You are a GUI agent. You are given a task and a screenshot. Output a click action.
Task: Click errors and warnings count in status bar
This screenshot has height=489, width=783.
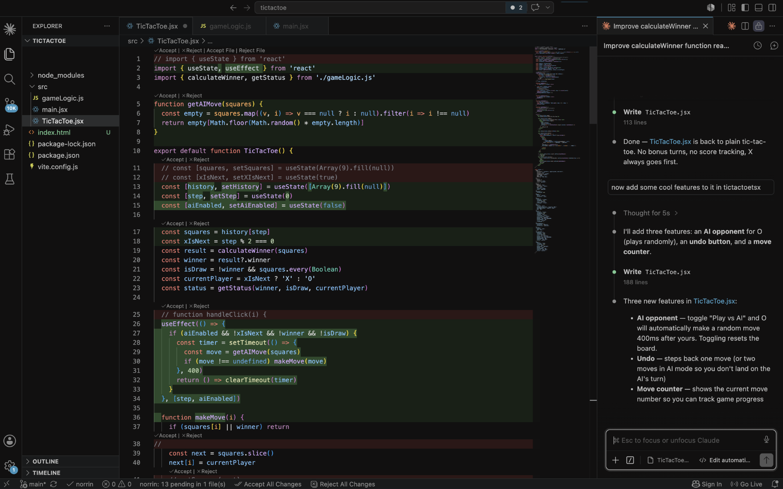pos(116,484)
